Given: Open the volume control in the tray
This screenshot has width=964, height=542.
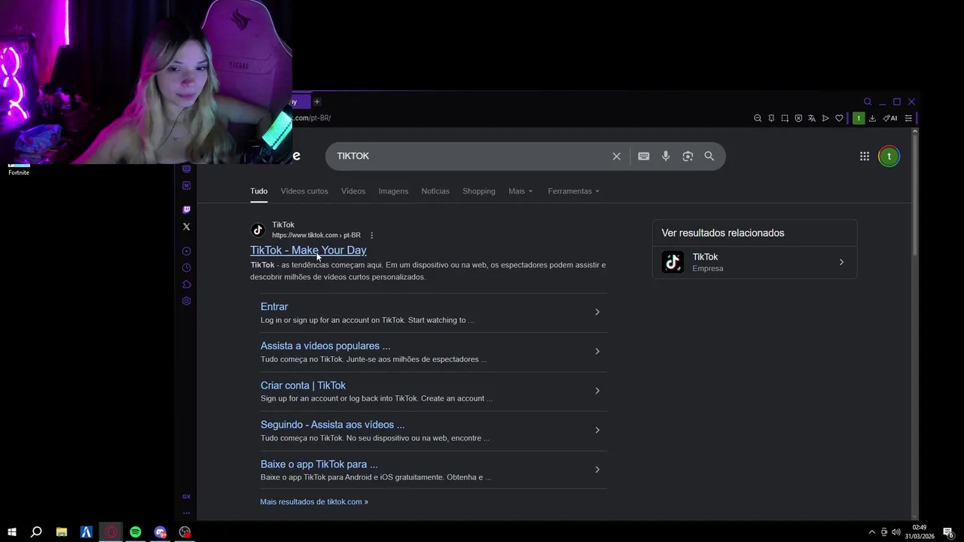Looking at the screenshot, I should [895, 532].
